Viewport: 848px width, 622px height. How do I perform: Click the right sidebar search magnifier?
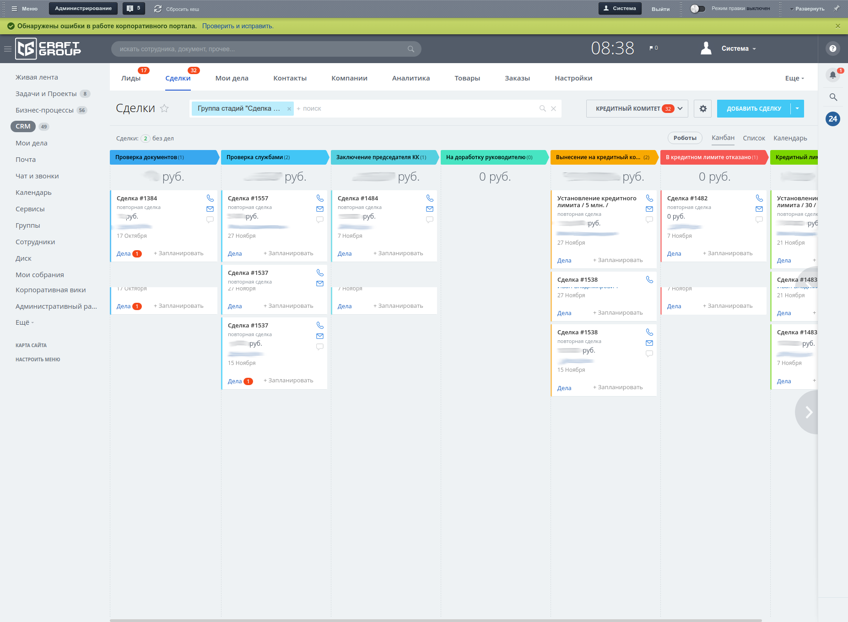[833, 97]
